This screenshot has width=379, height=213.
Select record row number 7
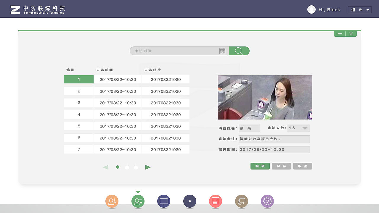79,149
